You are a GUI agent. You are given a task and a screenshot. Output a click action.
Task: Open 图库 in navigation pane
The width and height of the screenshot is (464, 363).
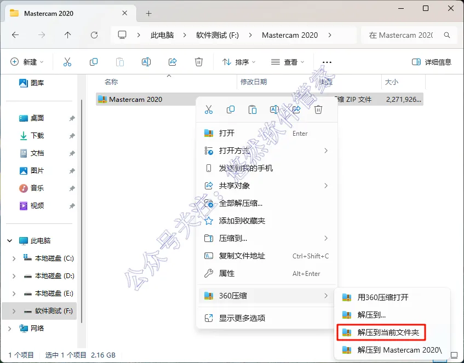tap(31, 83)
